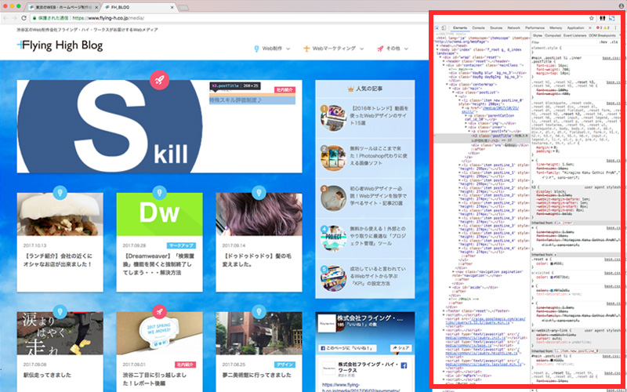Open the DOM Breakpoints sub-tab
The width and height of the screenshot is (627, 392).
602,35
